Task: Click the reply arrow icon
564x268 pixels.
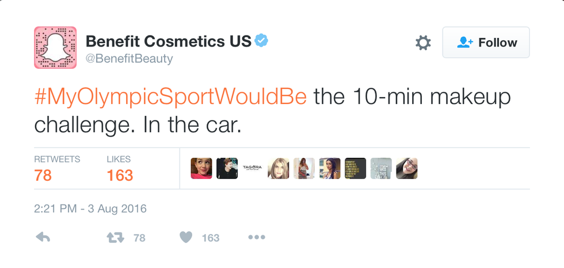Action: (43, 237)
